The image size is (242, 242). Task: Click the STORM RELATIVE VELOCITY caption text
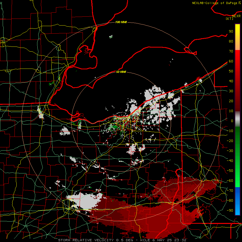(x=86, y=240)
